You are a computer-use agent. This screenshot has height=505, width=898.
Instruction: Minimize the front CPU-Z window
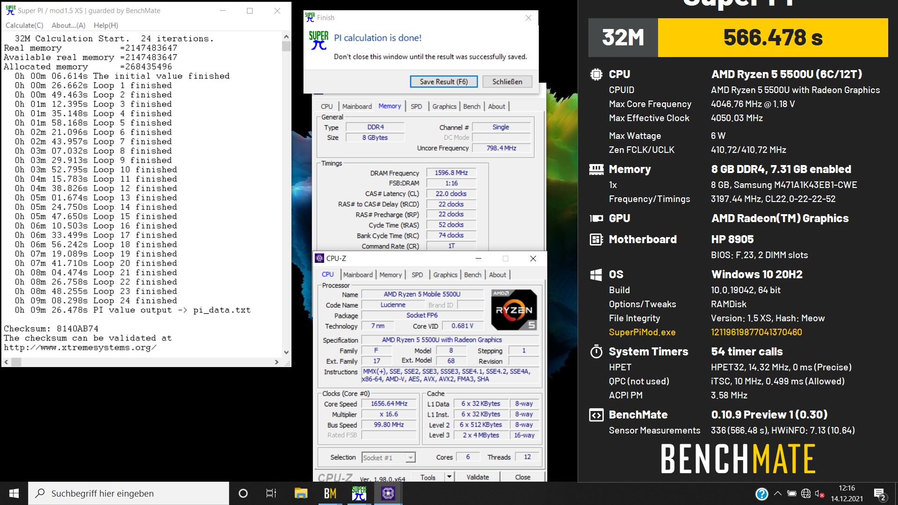[x=478, y=259]
